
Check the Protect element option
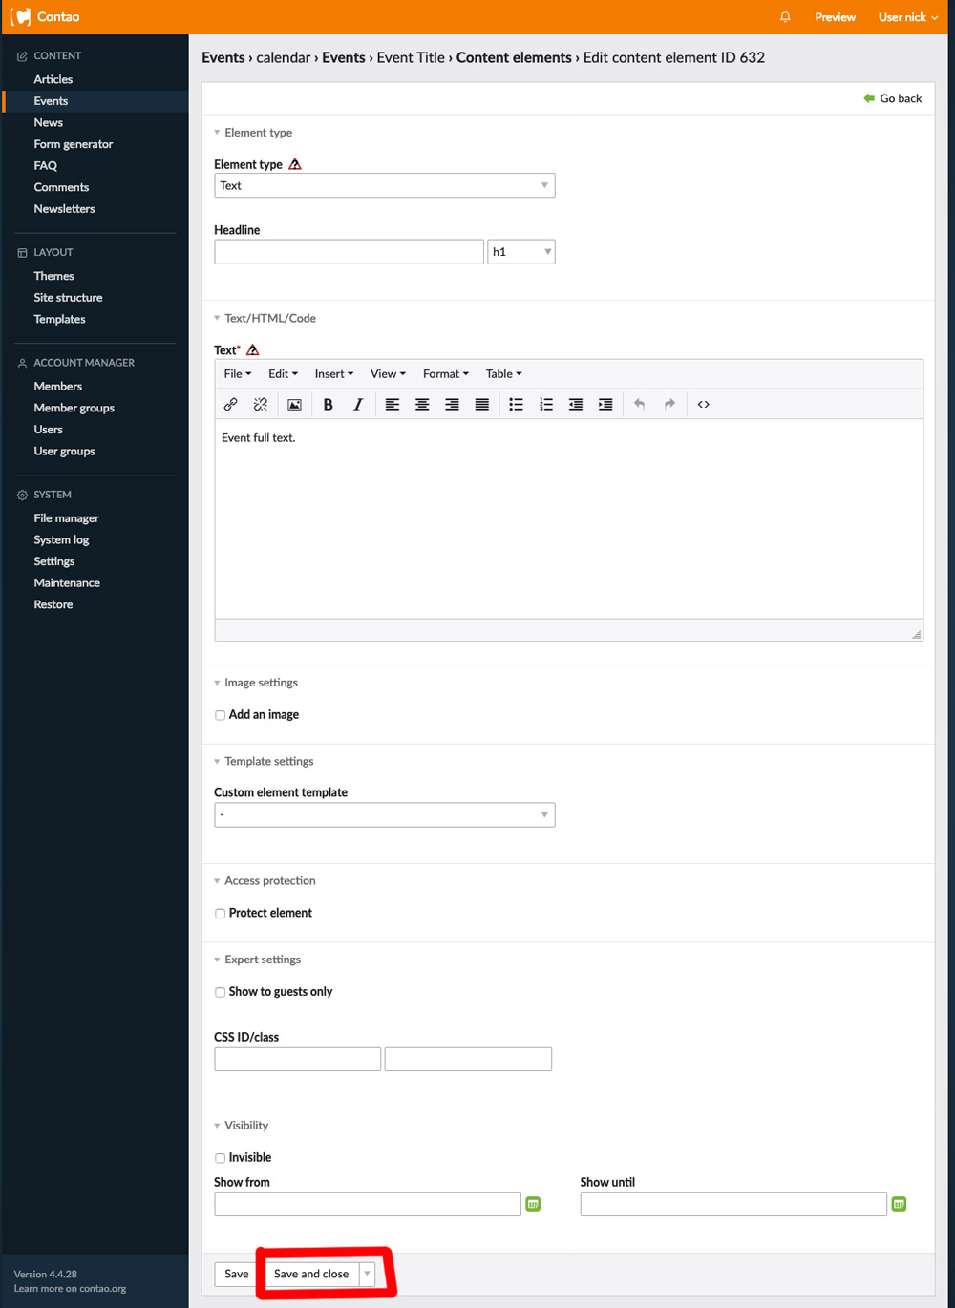220,914
